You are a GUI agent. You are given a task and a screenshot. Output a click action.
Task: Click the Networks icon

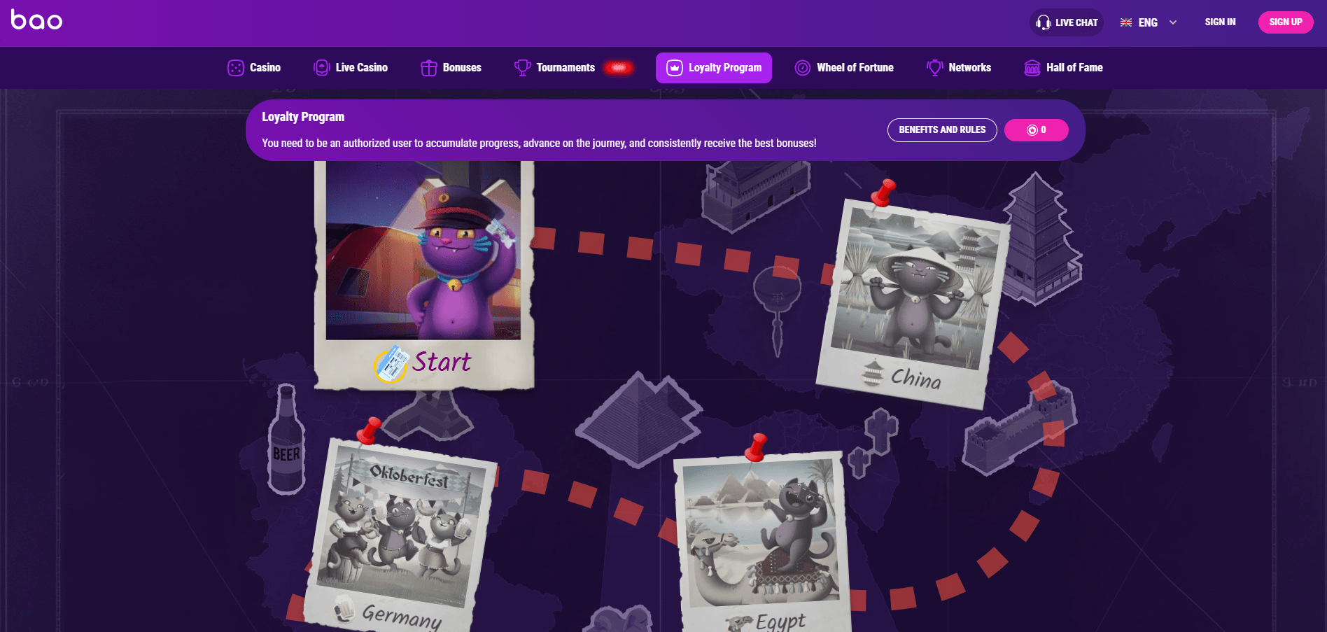[934, 68]
